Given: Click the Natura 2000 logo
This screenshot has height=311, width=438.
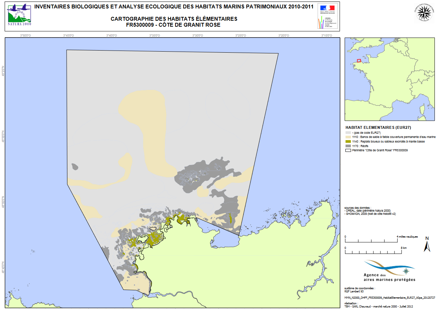Looking at the screenshot, I should (19, 15).
